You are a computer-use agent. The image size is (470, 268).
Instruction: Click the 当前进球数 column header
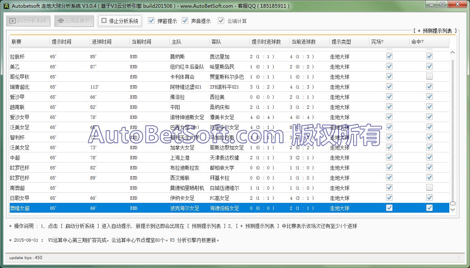pos(309,42)
